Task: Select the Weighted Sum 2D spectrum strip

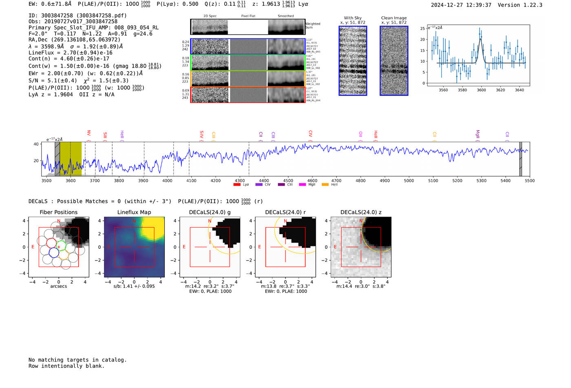Action: tap(248, 27)
